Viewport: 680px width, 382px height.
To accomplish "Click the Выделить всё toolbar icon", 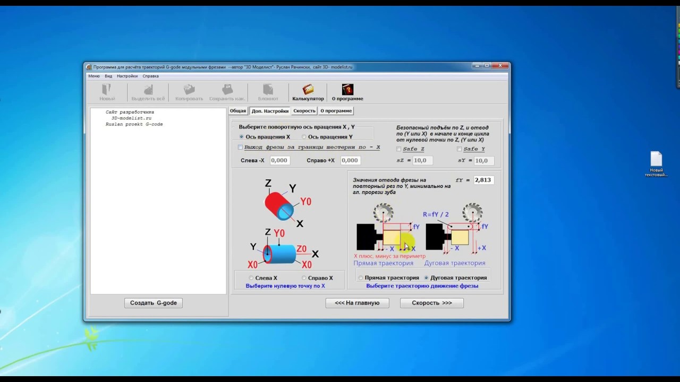I will 148,92.
